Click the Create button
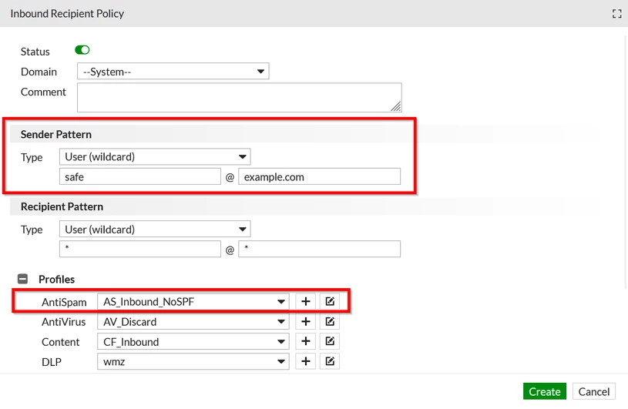The width and height of the screenshot is (628, 409). tap(544, 391)
